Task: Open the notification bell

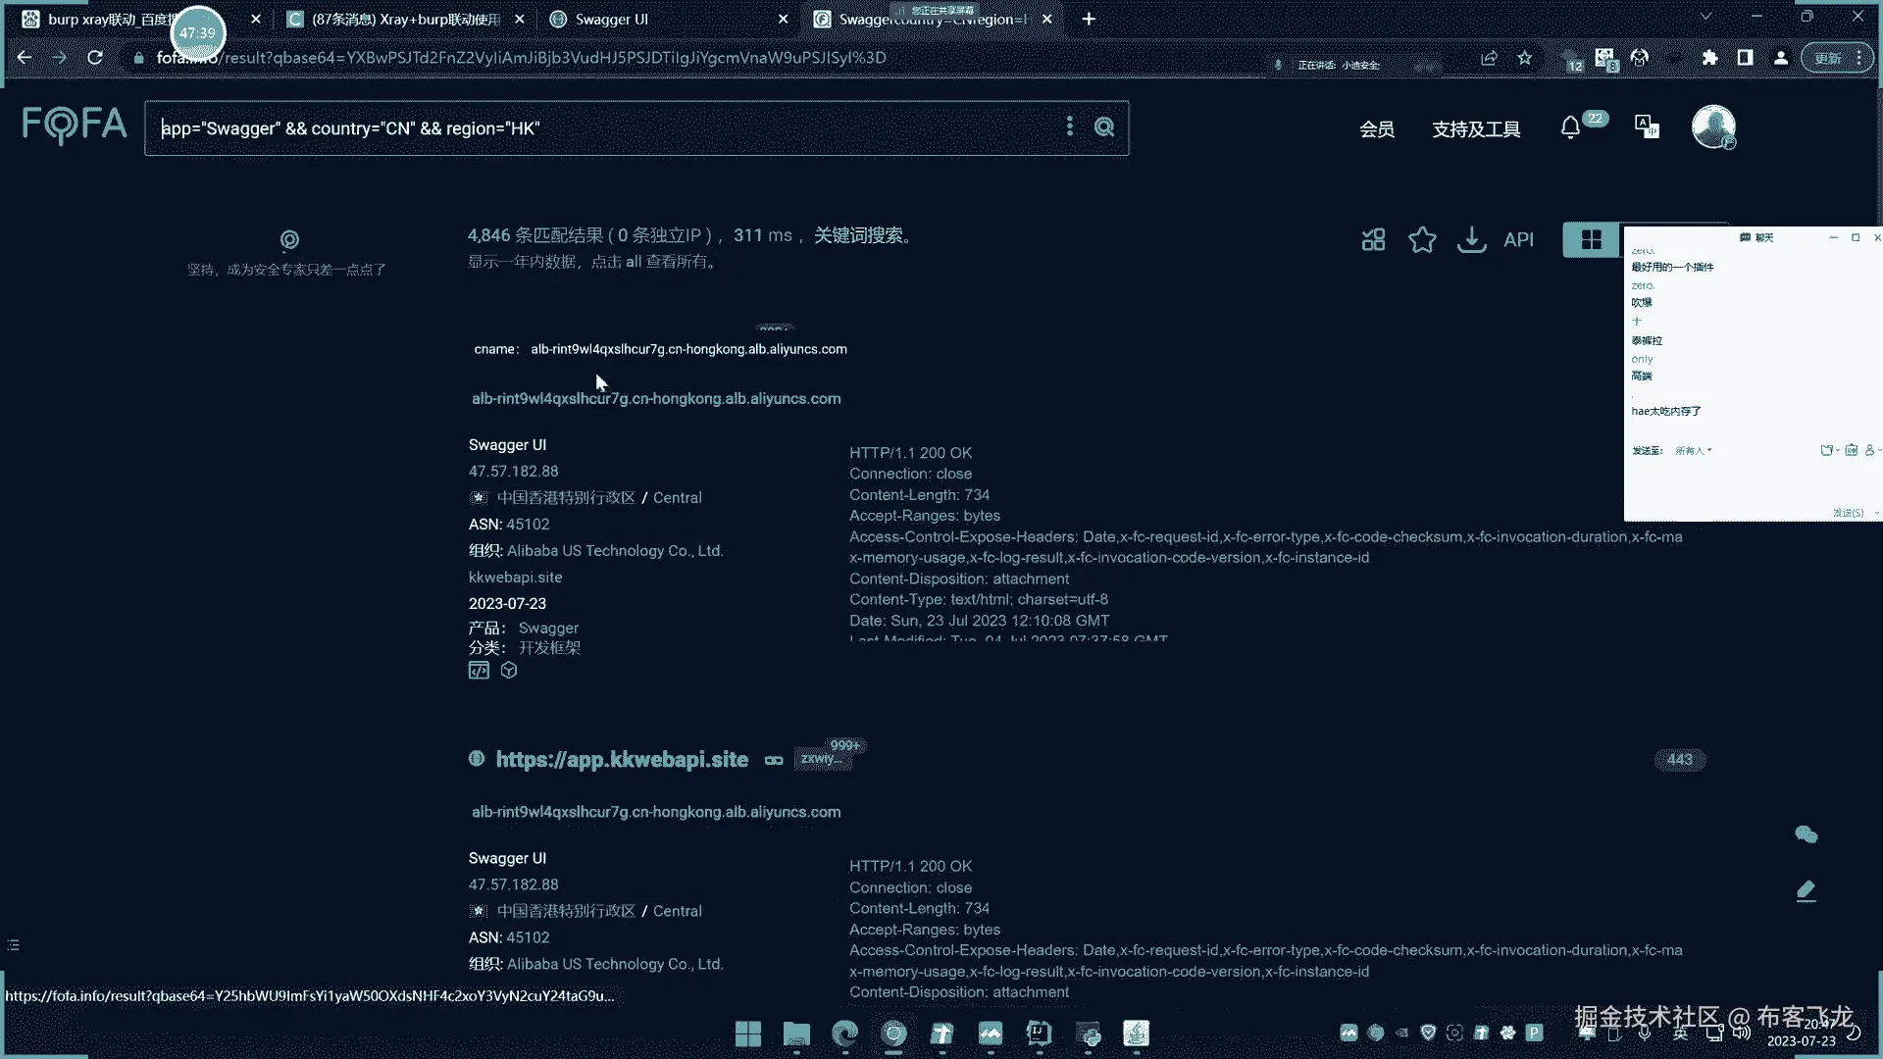Action: click(1570, 128)
